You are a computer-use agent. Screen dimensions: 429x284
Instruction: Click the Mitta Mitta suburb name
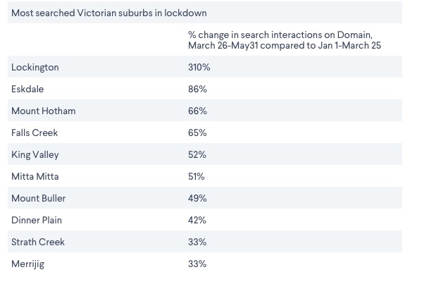(x=35, y=176)
